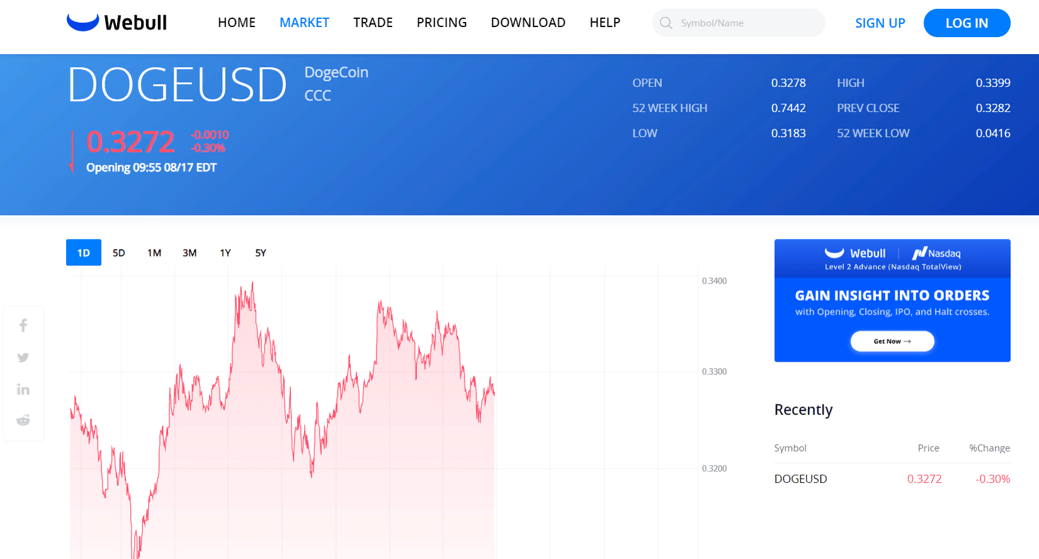Click the search magnifier icon
Image resolution: width=1039 pixels, height=559 pixels.
pyautogui.click(x=666, y=23)
